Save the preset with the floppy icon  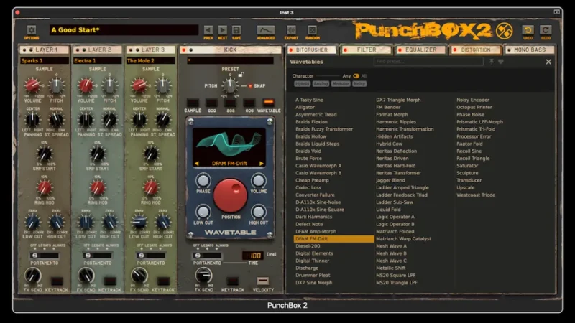click(236, 30)
